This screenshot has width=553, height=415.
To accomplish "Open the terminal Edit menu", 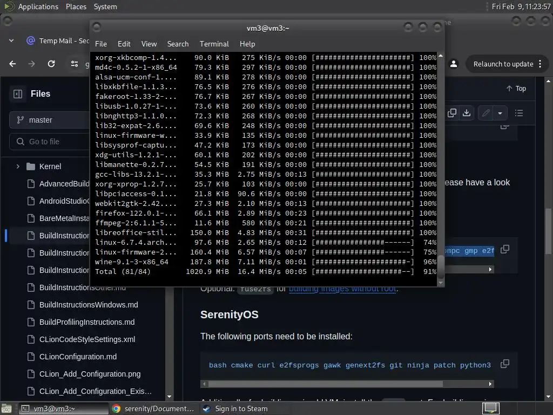I will point(124,44).
